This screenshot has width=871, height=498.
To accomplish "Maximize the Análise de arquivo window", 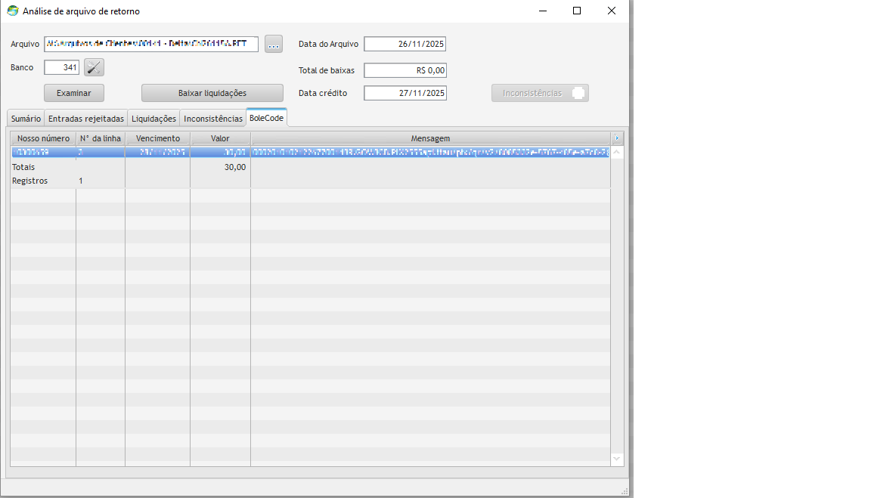I will pos(577,11).
